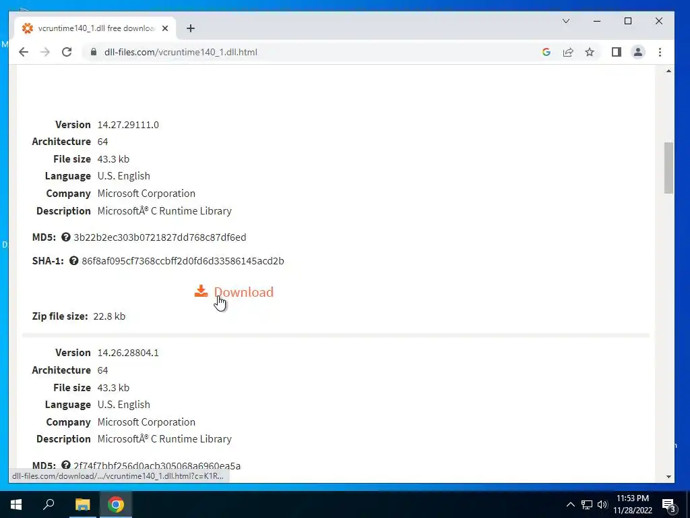Open the tab search chevron

[566, 21]
